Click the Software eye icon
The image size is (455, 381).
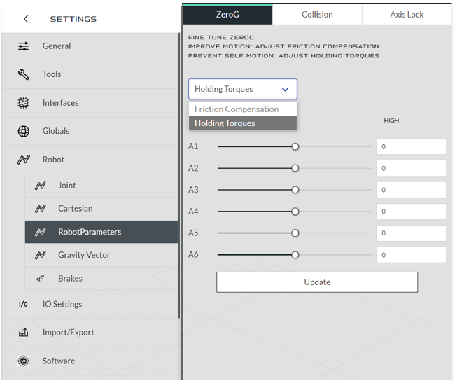(x=24, y=361)
